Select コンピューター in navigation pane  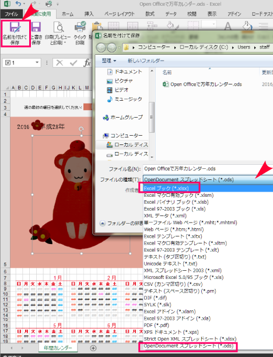coord(123,136)
